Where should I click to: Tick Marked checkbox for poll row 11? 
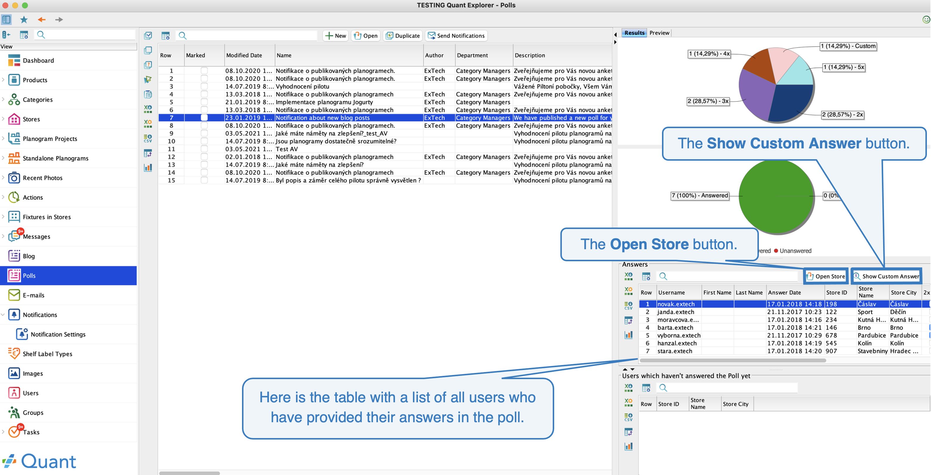[x=204, y=149]
